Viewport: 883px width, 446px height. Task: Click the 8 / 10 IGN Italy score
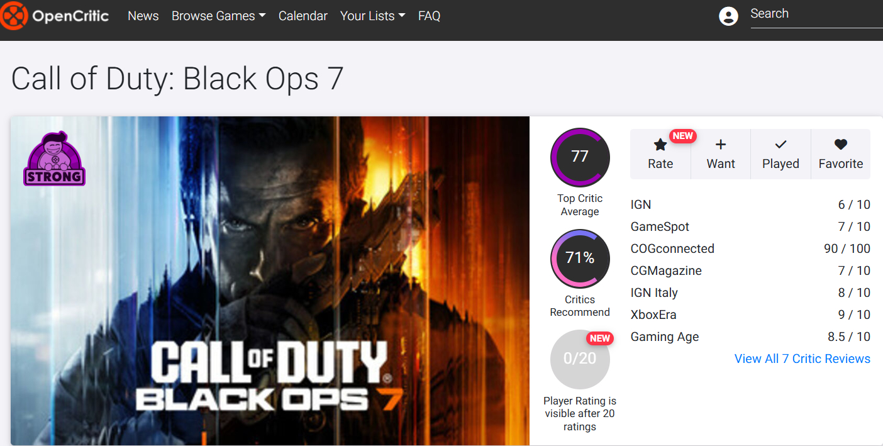click(854, 293)
